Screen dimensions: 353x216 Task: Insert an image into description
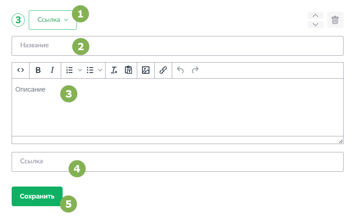(146, 70)
